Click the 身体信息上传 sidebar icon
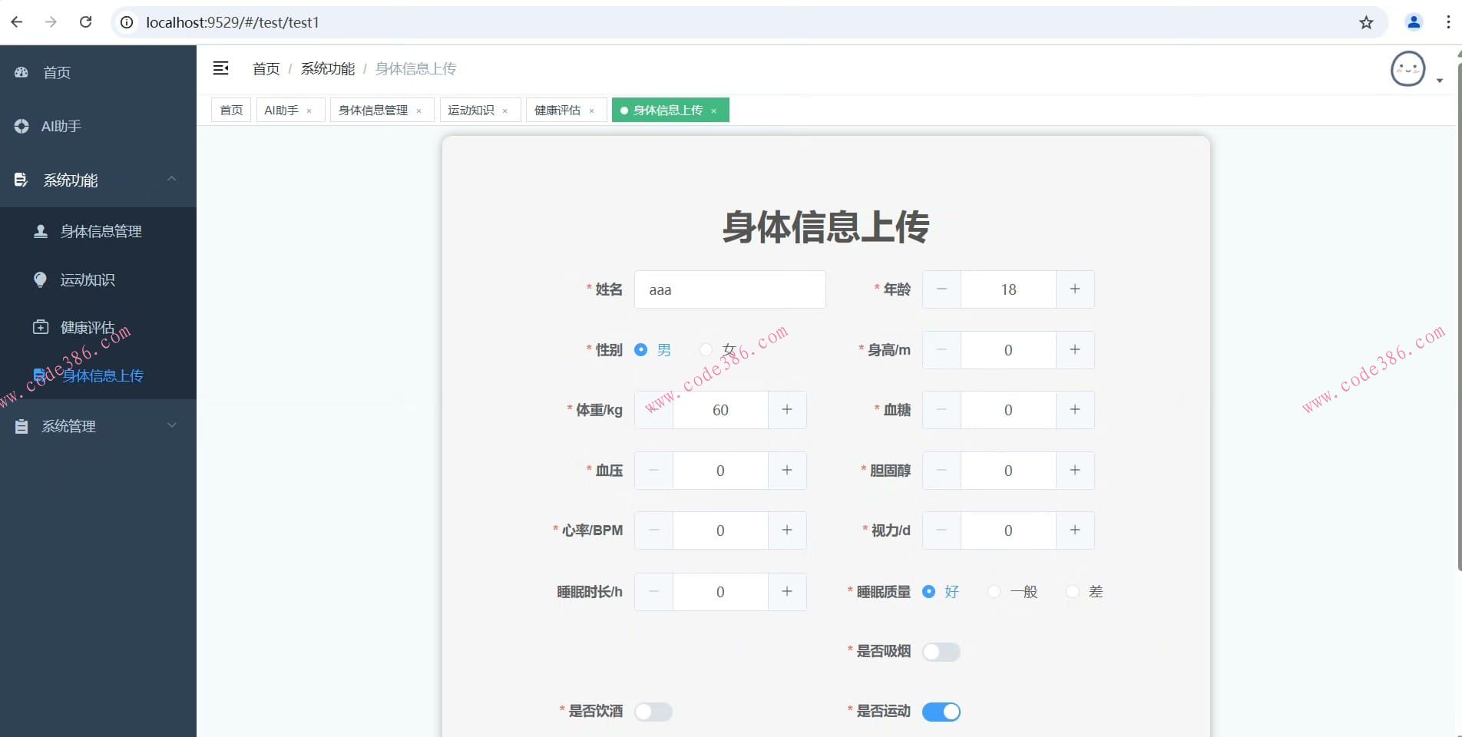The image size is (1462, 737). pyautogui.click(x=40, y=374)
